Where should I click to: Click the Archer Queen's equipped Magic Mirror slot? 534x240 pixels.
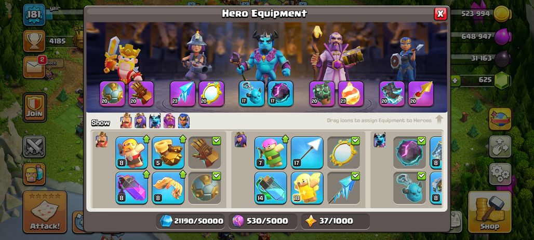coord(211,93)
